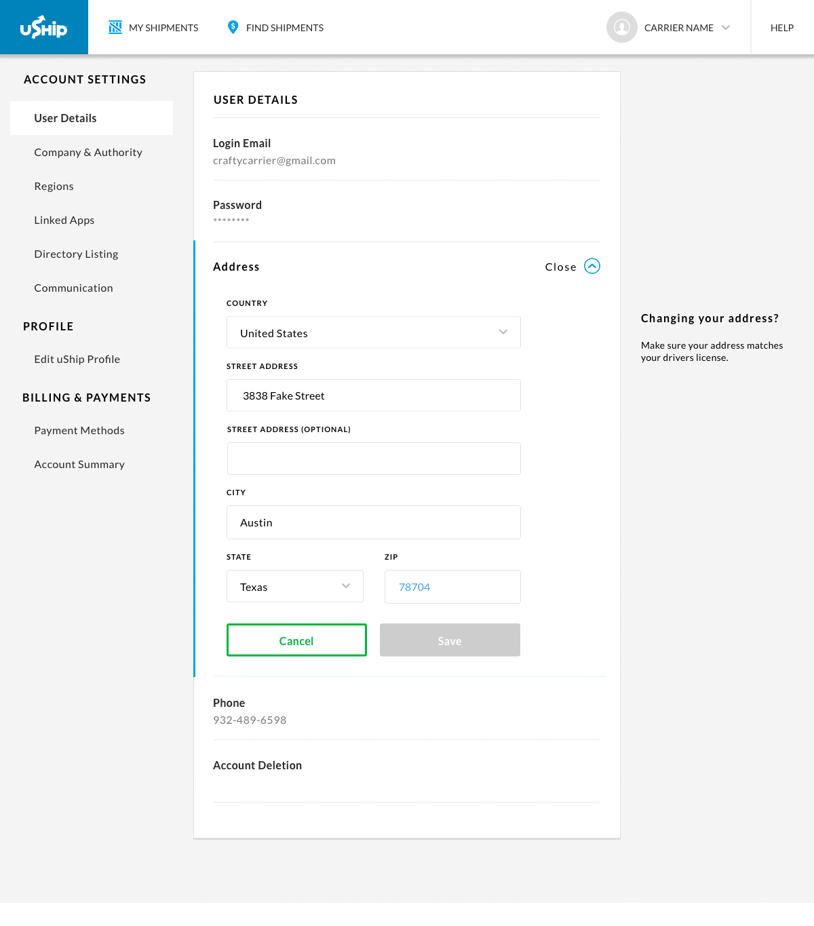
Task: Open the State dropdown showing Texas
Action: [295, 586]
